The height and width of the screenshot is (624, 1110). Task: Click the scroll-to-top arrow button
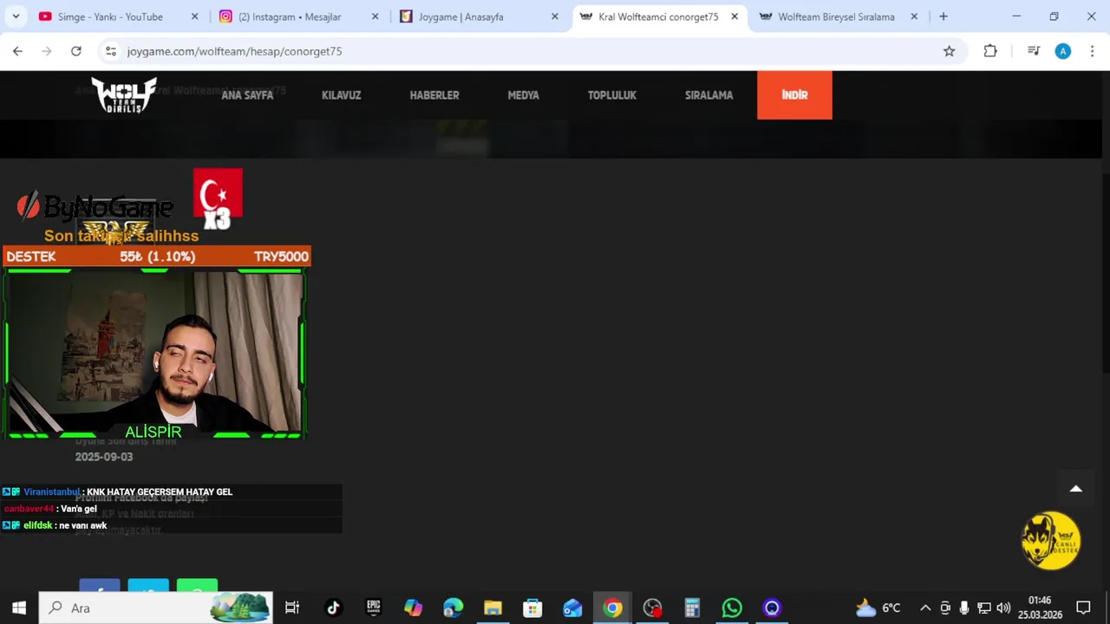[1075, 489]
